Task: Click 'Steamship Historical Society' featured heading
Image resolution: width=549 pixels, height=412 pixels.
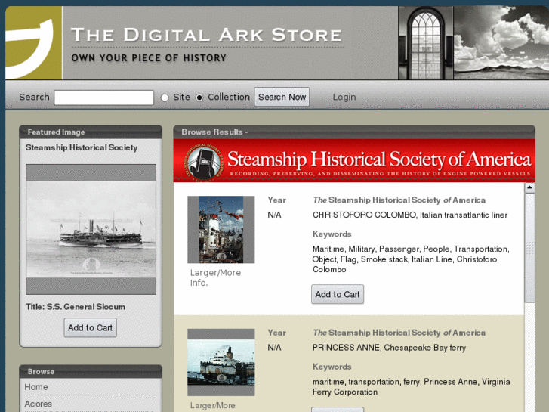Action: click(82, 147)
